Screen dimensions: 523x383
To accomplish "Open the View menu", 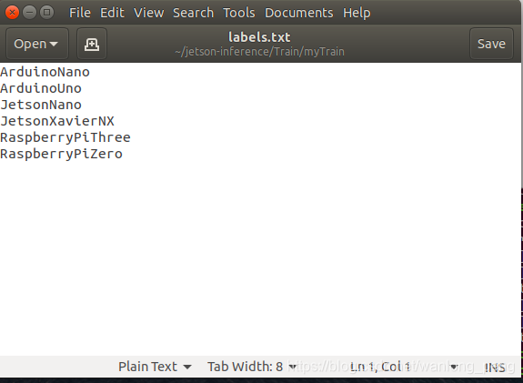I will 148,13.
